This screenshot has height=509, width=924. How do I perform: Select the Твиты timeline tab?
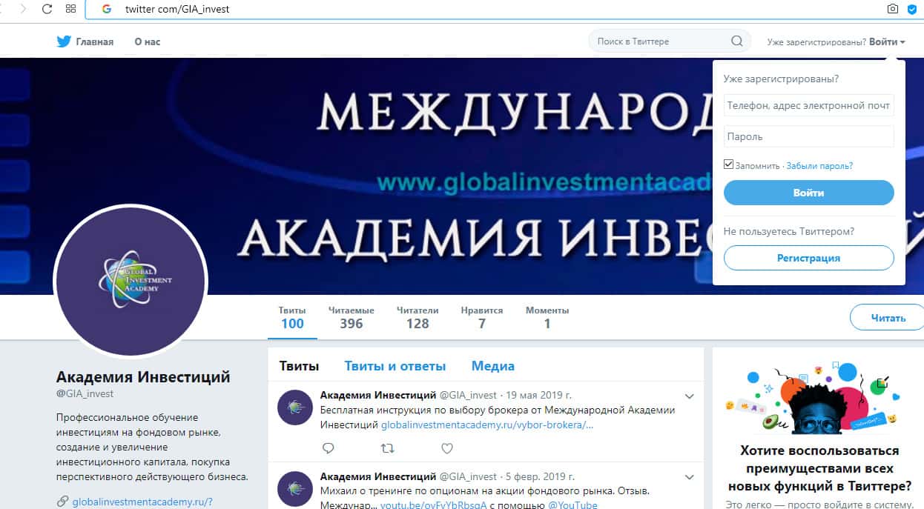[299, 366]
